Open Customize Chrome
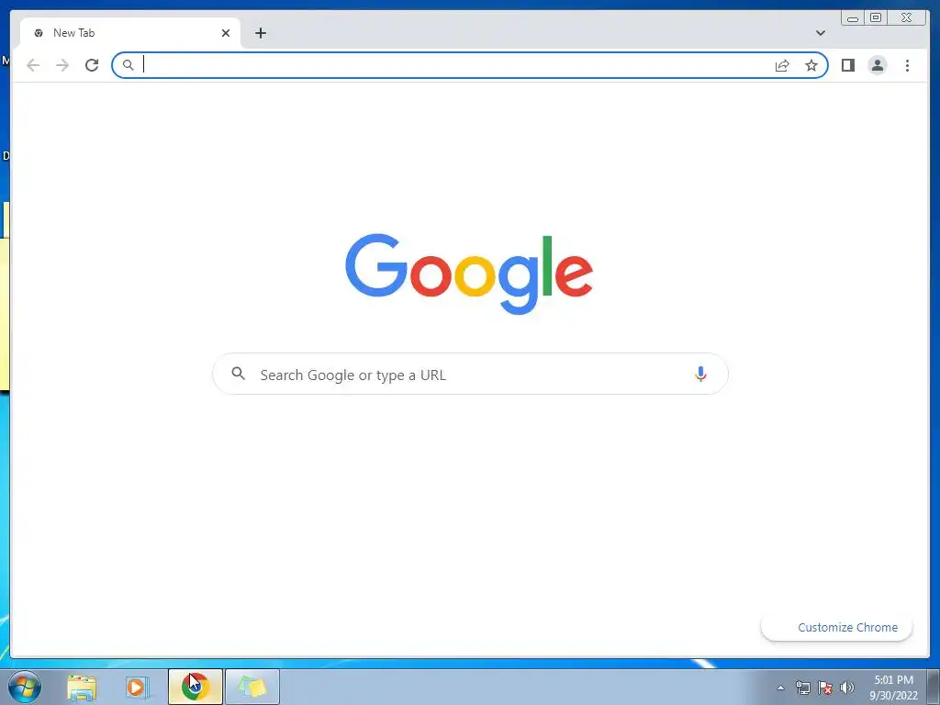This screenshot has width=940, height=705. 837,627
